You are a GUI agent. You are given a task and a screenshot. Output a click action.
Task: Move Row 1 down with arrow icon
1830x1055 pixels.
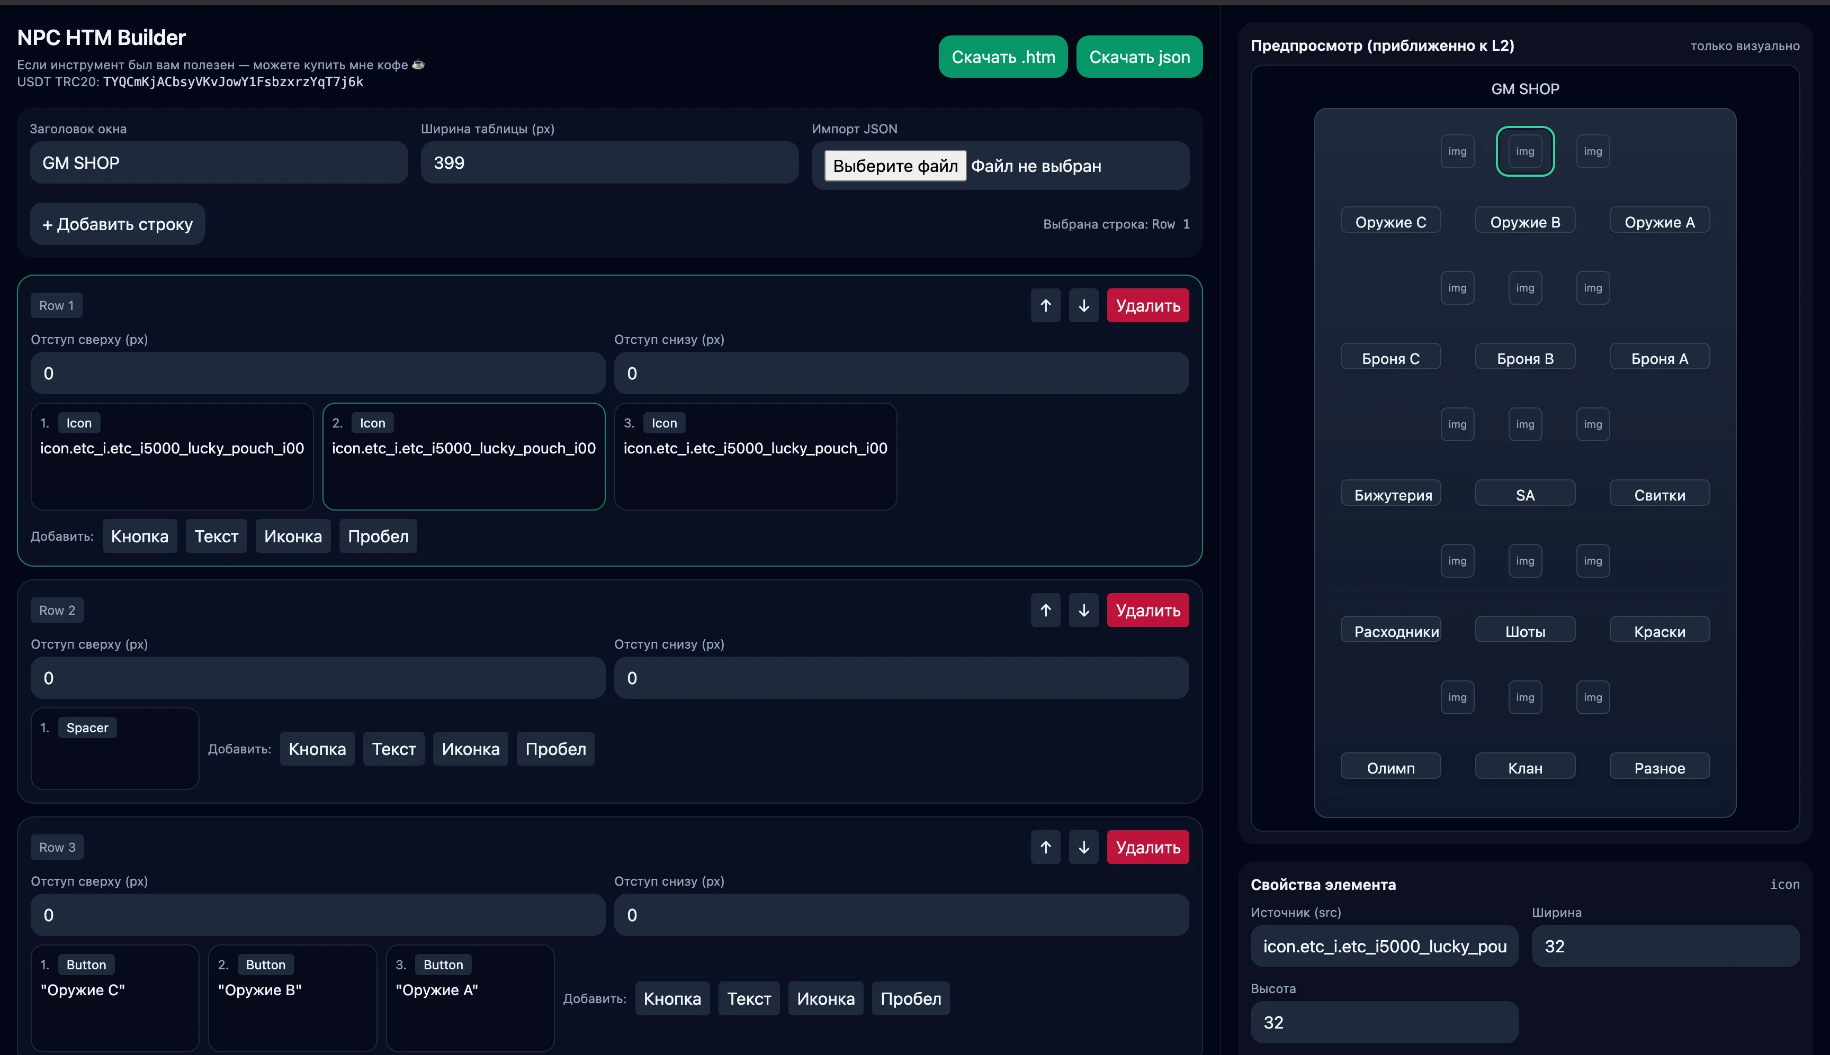point(1084,305)
